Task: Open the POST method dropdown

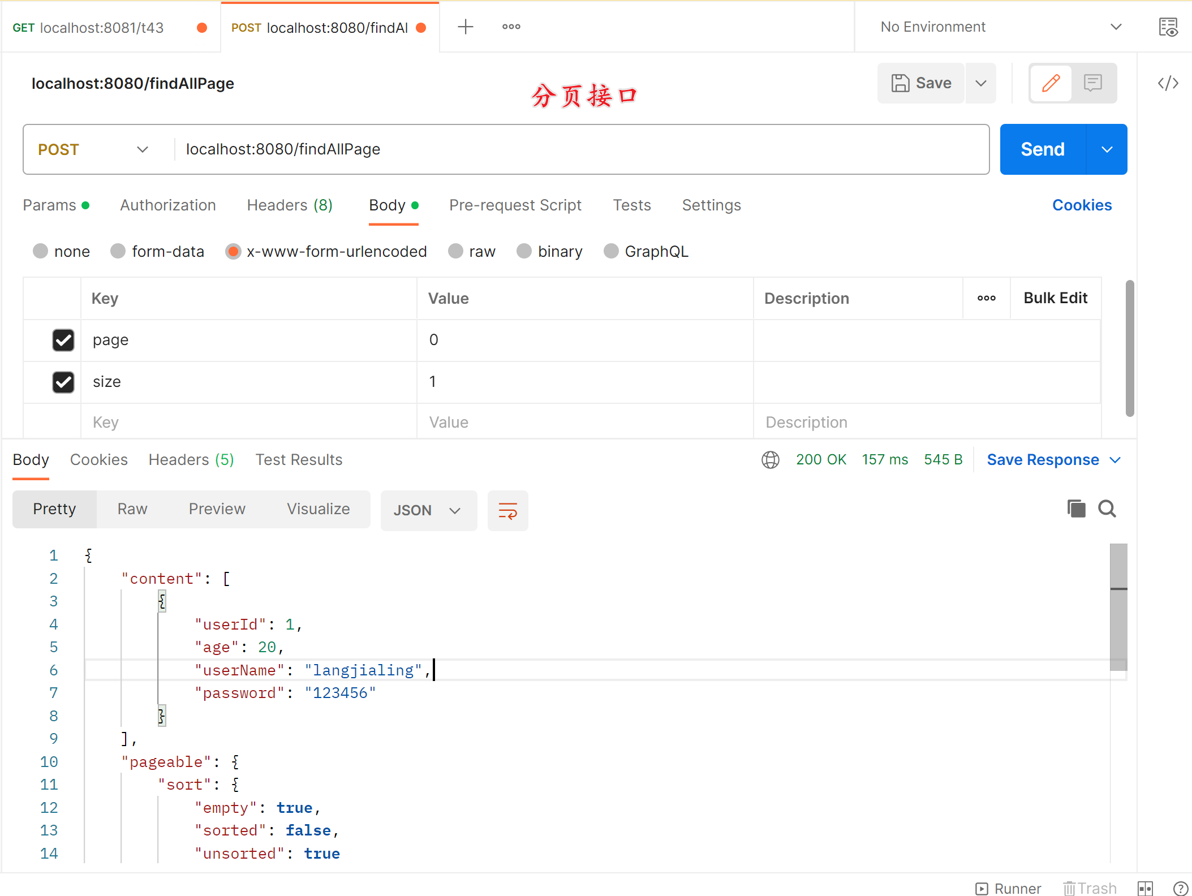Action: pos(94,149)
